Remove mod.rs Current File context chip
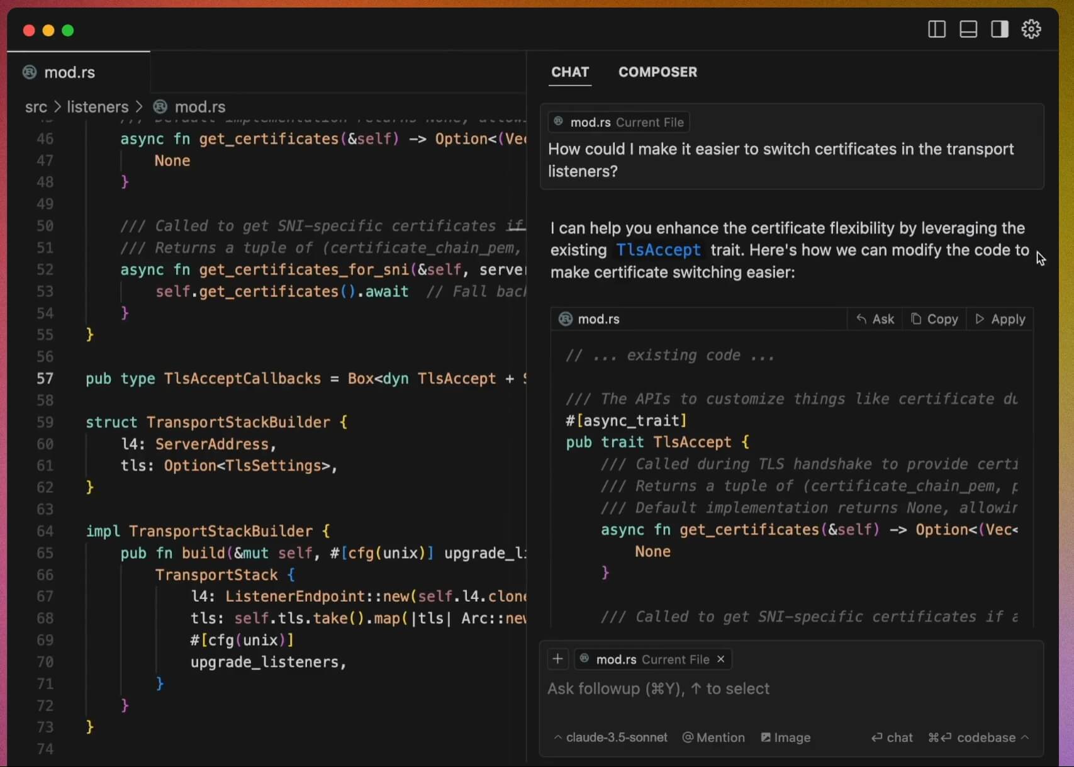This screenshot has width=1074, height=767. pos(721,659)
